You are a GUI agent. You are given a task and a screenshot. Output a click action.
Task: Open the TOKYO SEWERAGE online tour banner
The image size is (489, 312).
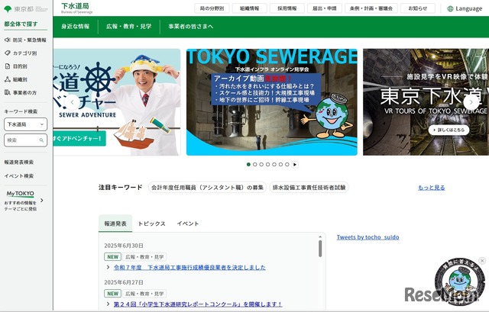click(272, 101)
